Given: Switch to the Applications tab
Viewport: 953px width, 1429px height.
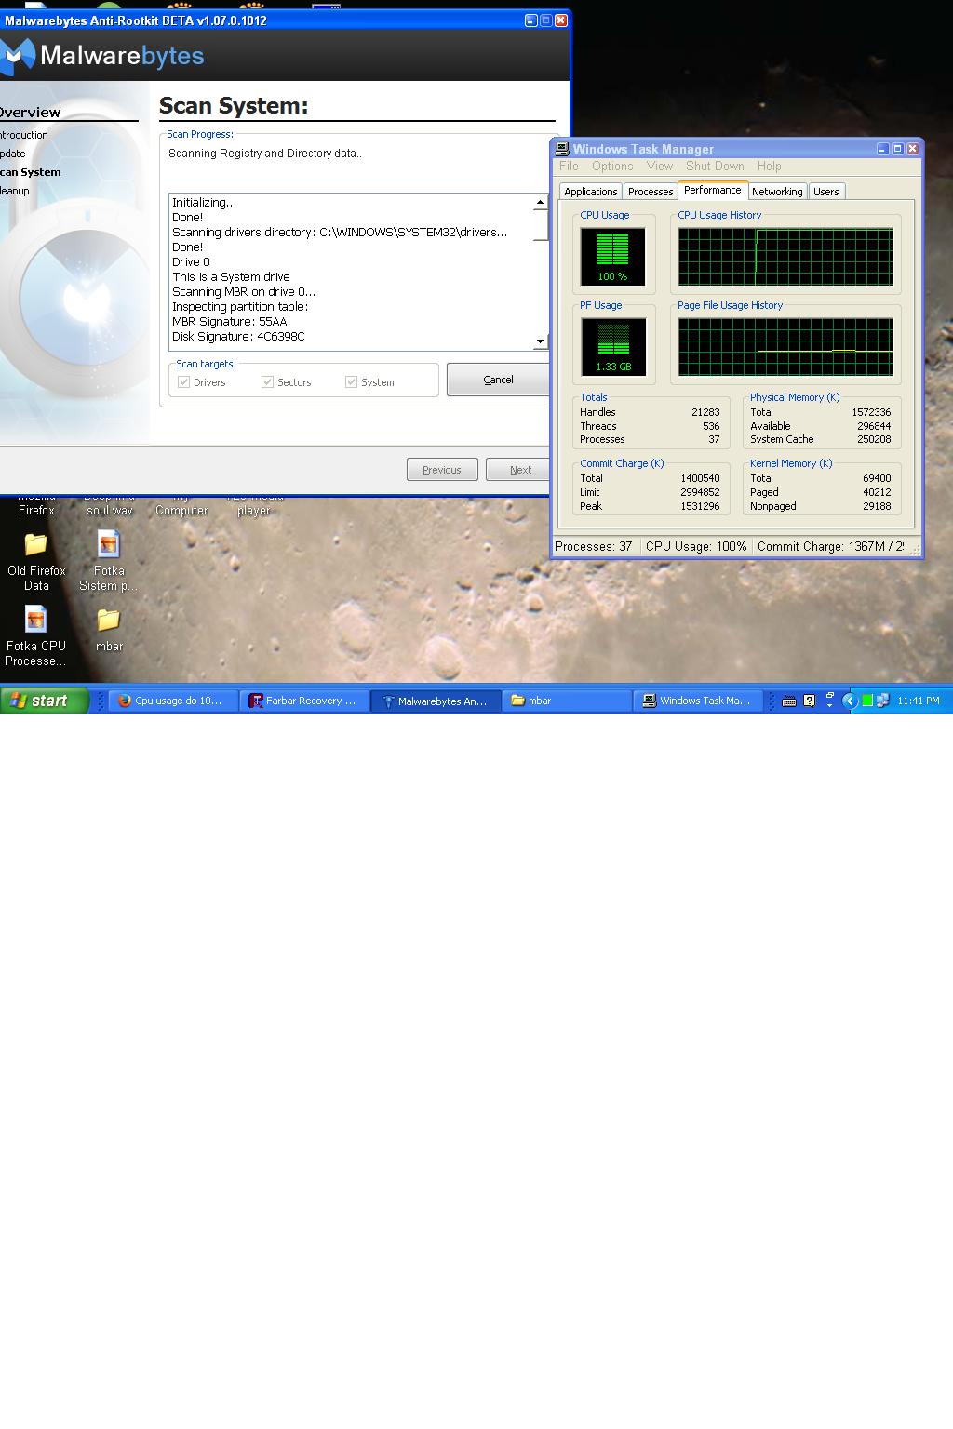Looking at the screenshot, I should [591, 192].
